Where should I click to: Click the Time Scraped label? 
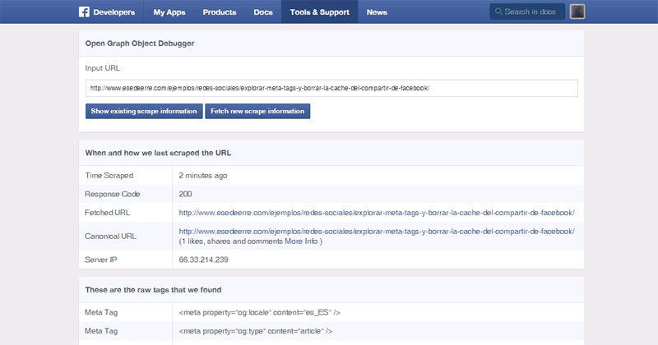click(x=109, y=176)
